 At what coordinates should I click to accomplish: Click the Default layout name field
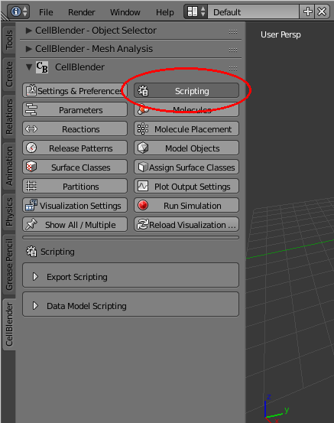click(253, 12)
